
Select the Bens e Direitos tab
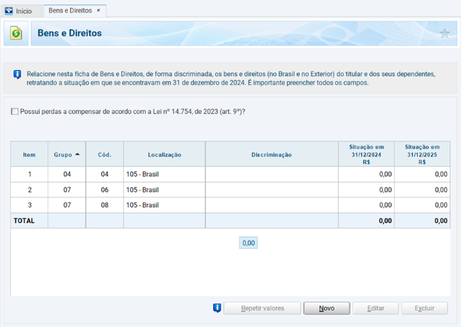coord(69,11)
